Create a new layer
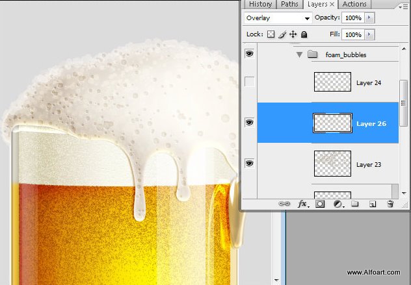Screen dimensions: 411x285 (373, 204)
